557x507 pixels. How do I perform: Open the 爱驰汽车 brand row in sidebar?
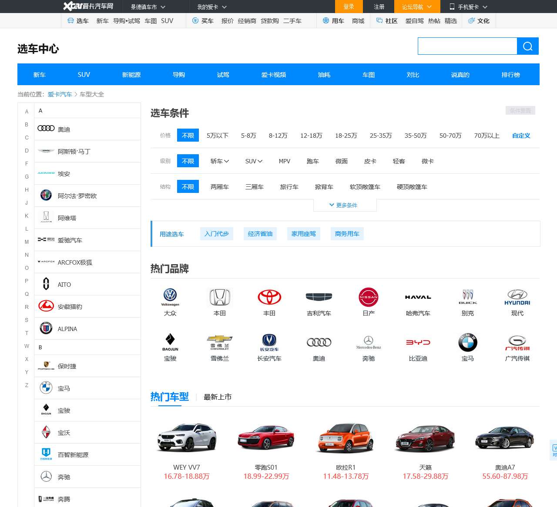pos(87,240)
